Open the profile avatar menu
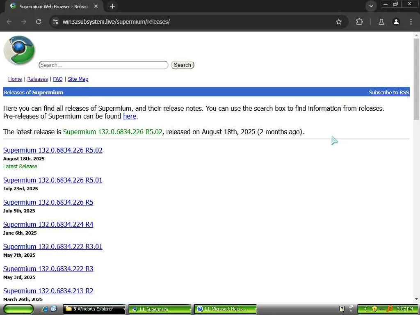Image resolution: width=420 pixels, height=315 pixels. point(396,22)
